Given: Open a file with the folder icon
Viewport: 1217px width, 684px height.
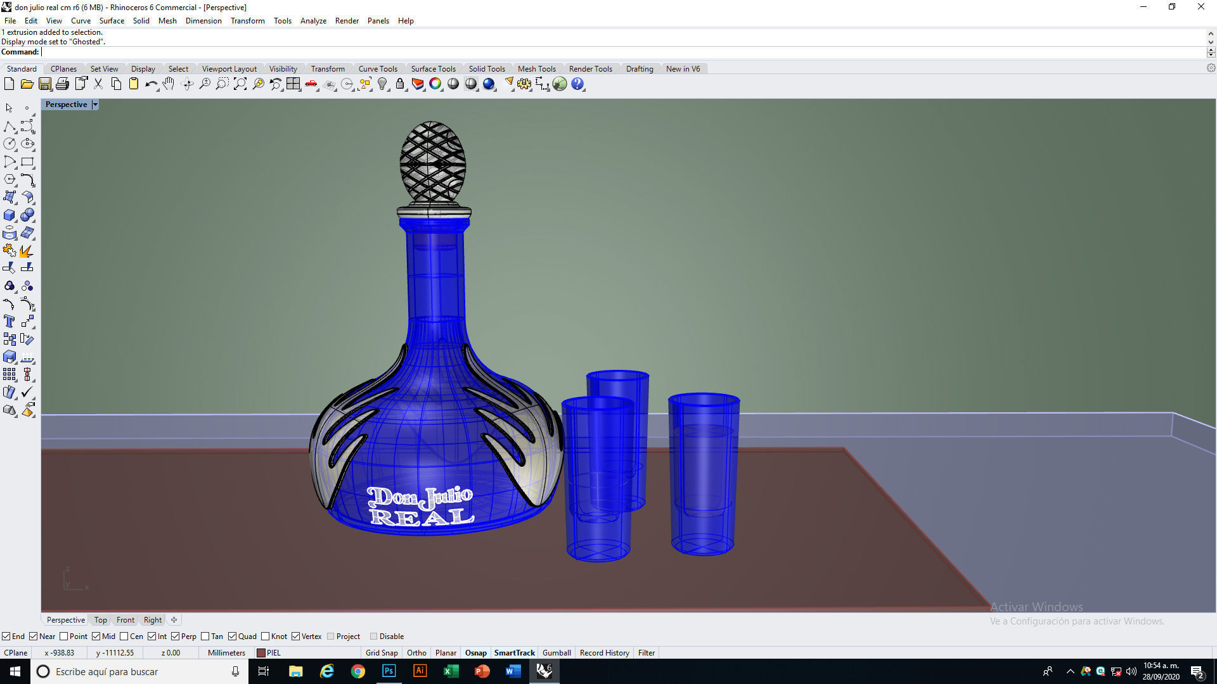Looking at the screenshot, I should [27, 84].
